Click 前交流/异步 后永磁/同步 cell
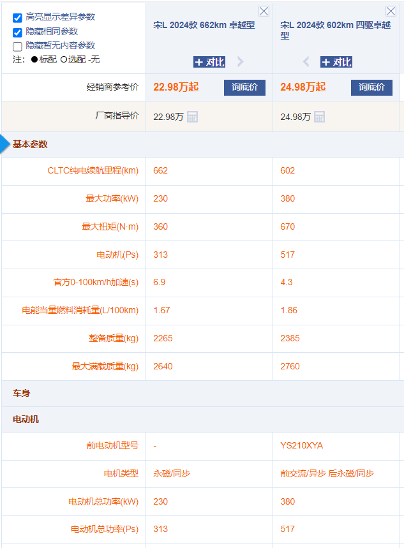The image size is (404, 548). coord(327,473)
